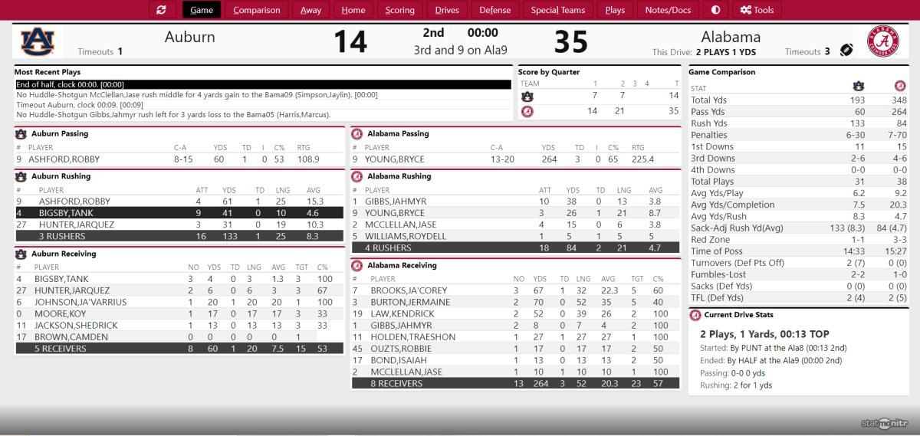Click the Auburn Receiving section icon
920x436 pixels.
(21, 254)
